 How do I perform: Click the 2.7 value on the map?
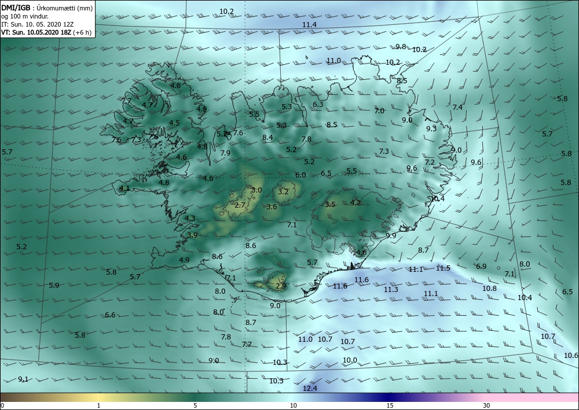pos(240,205)
